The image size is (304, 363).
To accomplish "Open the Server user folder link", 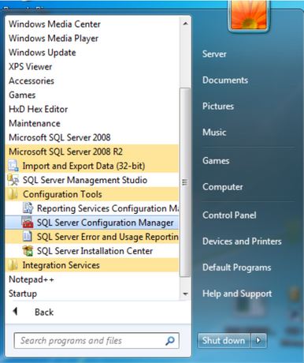I will [x=214, y=54].
